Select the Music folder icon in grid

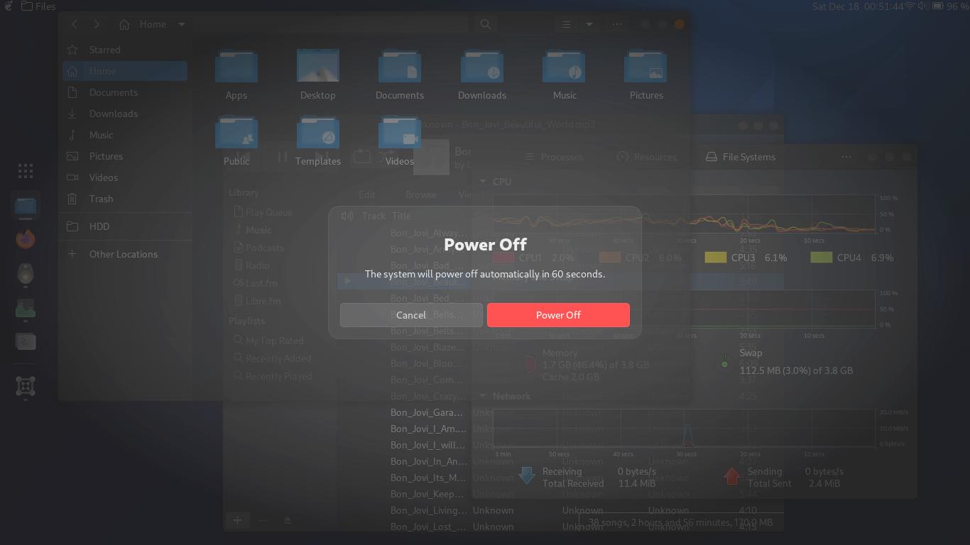pos(565,67)
